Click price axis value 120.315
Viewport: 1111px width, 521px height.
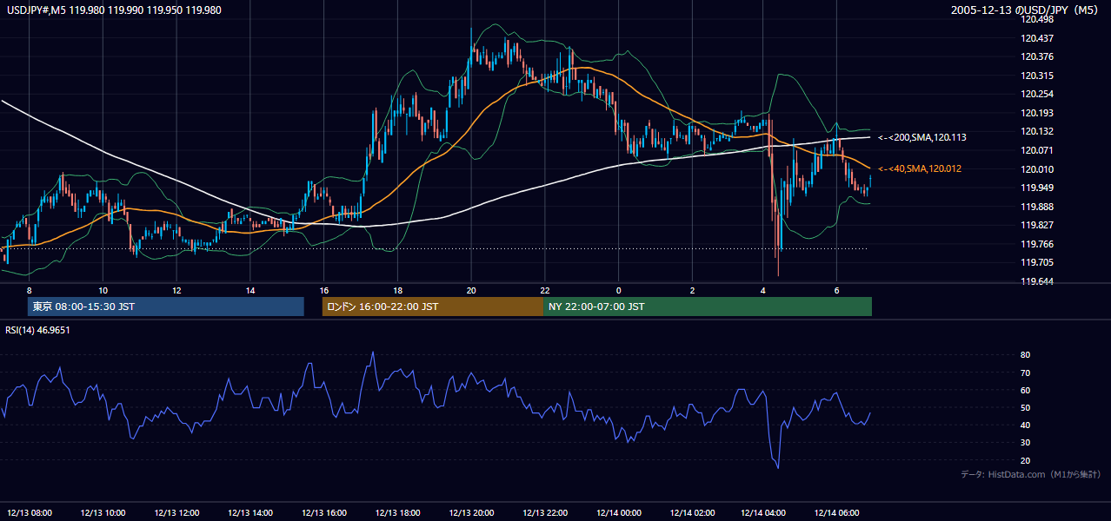click(x=1037, y=76)
